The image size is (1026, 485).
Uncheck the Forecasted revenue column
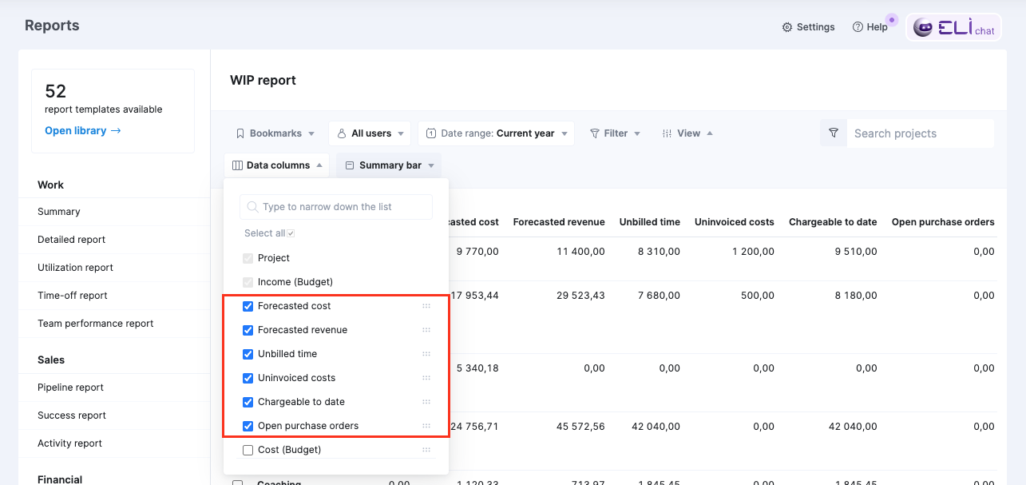tap(248, 330)
